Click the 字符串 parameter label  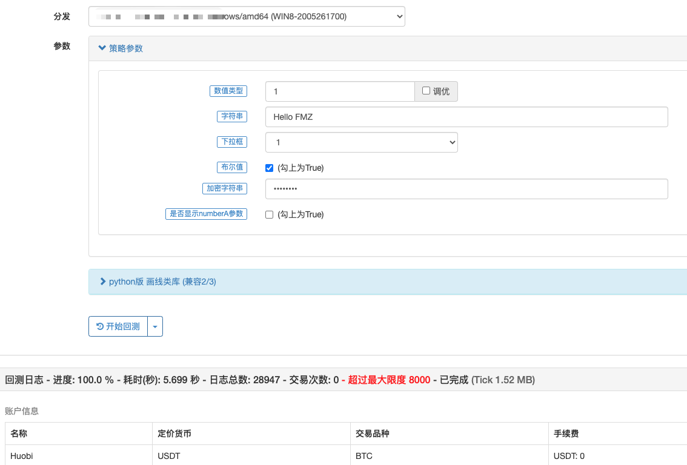tap(232, 116)
